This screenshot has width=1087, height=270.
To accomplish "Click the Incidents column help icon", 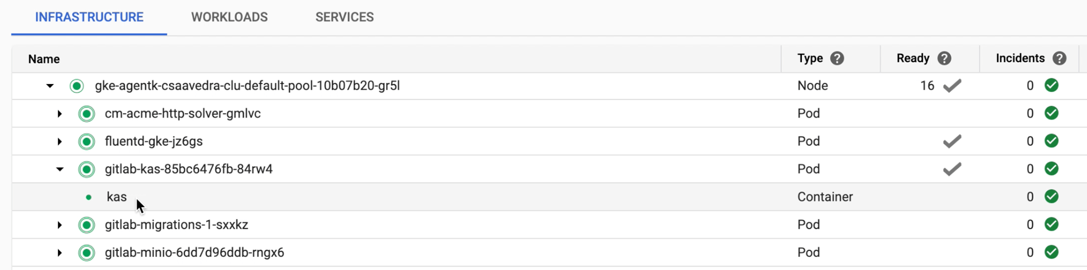I will click(1059, 58).
